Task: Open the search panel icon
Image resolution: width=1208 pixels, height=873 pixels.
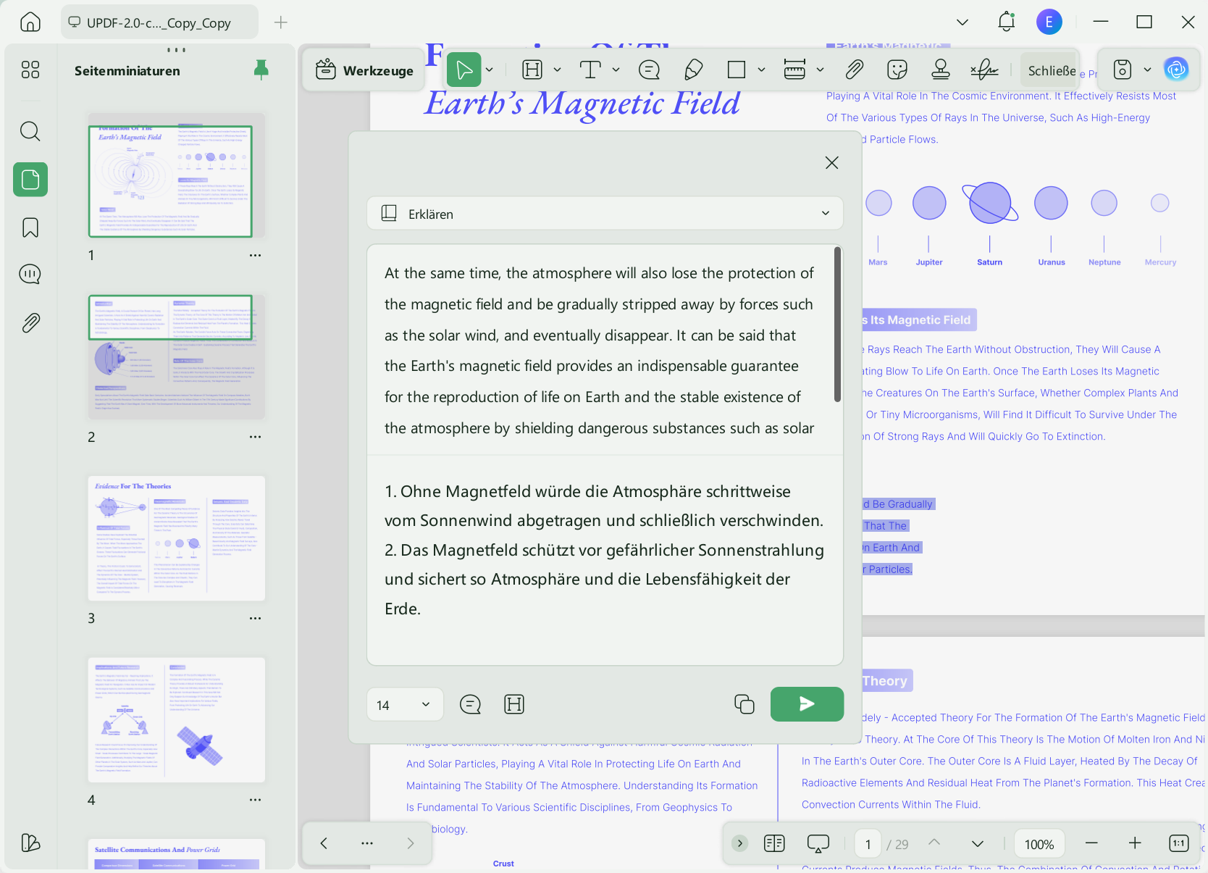Action: coord(30,131)
